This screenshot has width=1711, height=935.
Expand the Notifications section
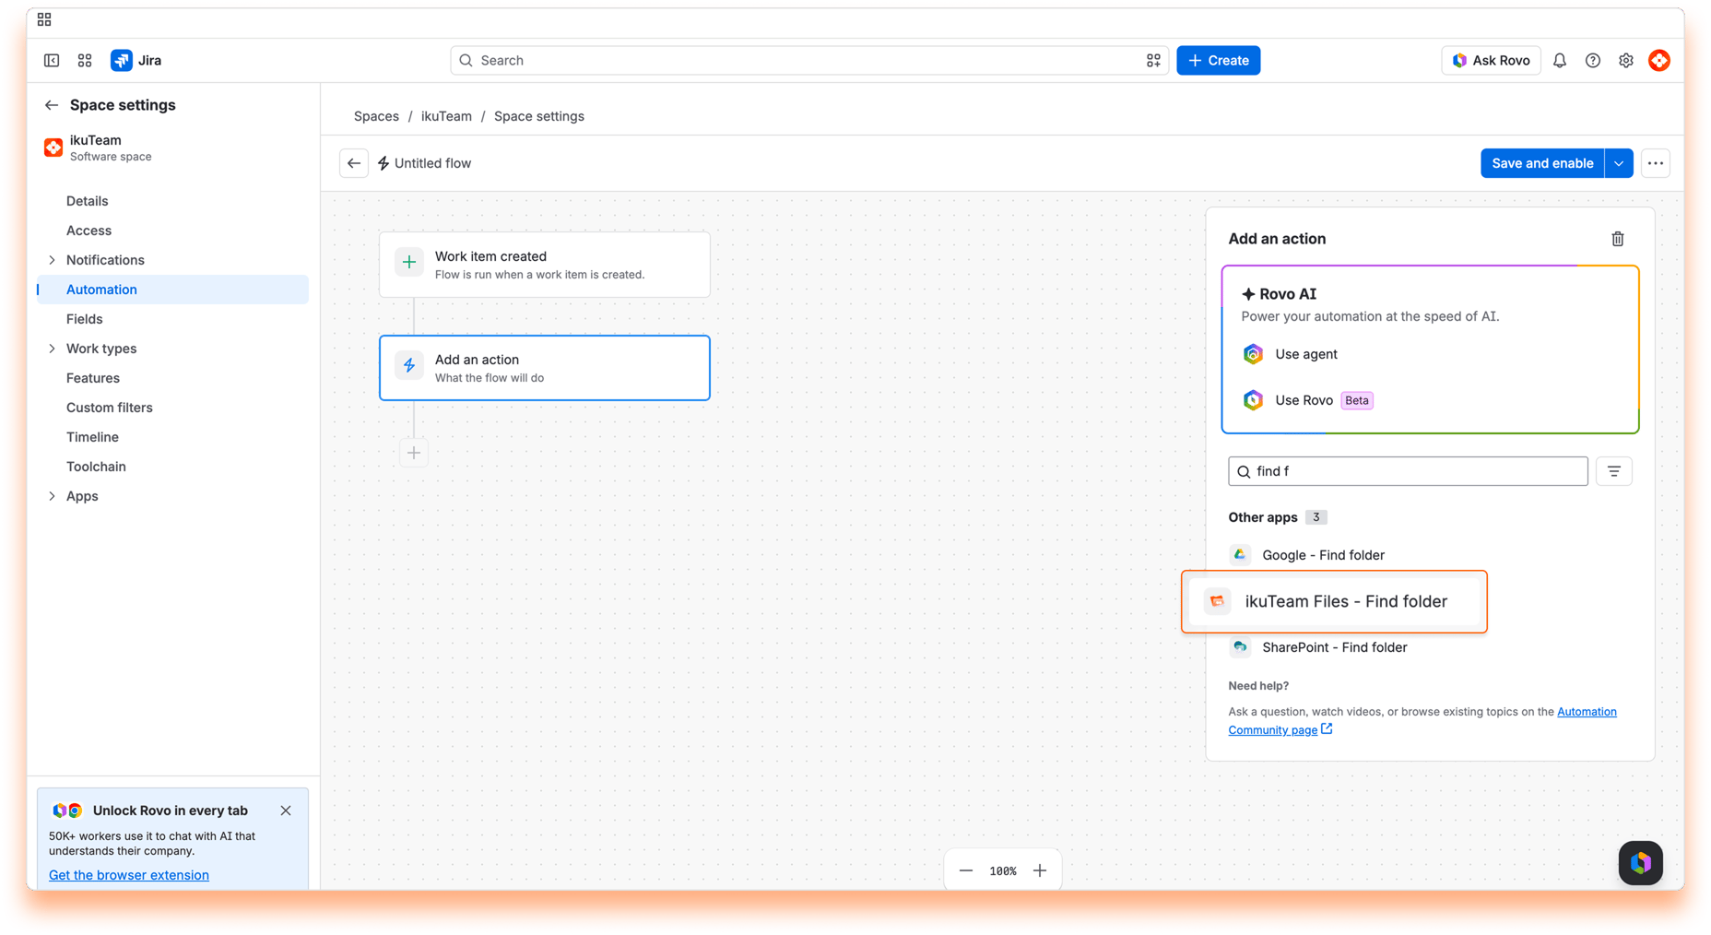(x=52, y=260)
